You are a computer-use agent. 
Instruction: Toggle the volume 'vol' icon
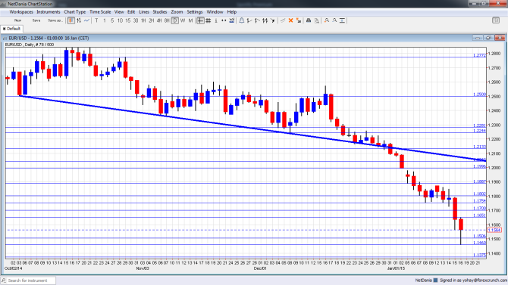(x=232, y=20)
